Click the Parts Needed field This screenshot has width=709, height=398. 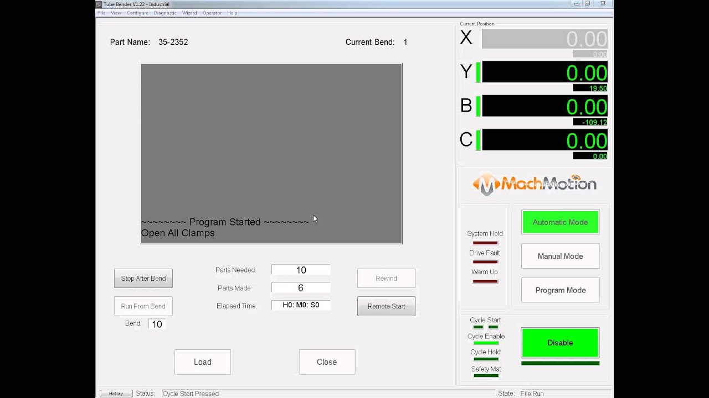tap(301, 270)
